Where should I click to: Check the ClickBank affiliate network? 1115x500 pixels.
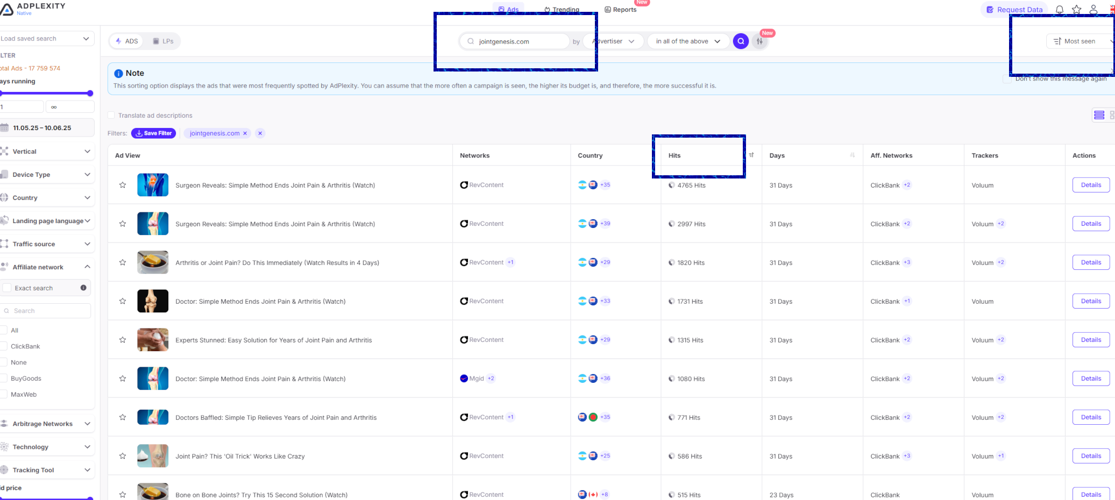[4, 346]
